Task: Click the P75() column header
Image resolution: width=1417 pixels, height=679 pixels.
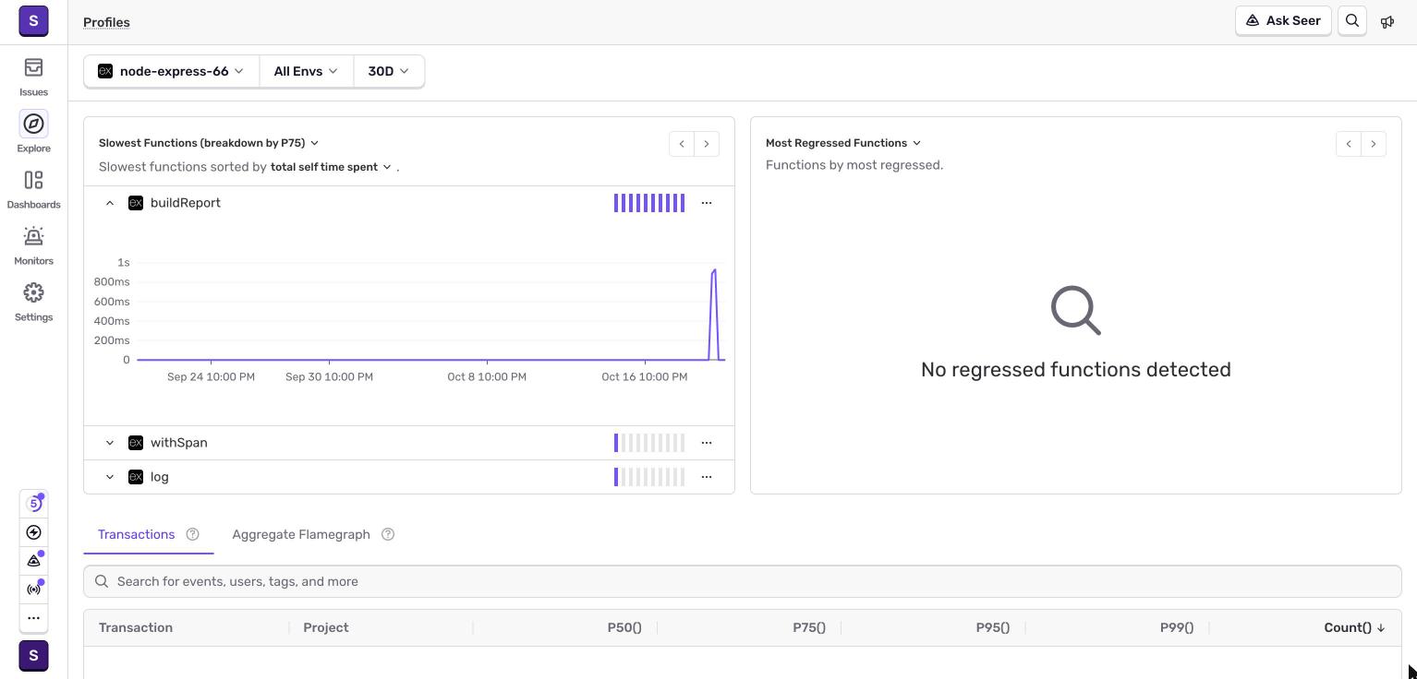Action: (x=809, y=627)
